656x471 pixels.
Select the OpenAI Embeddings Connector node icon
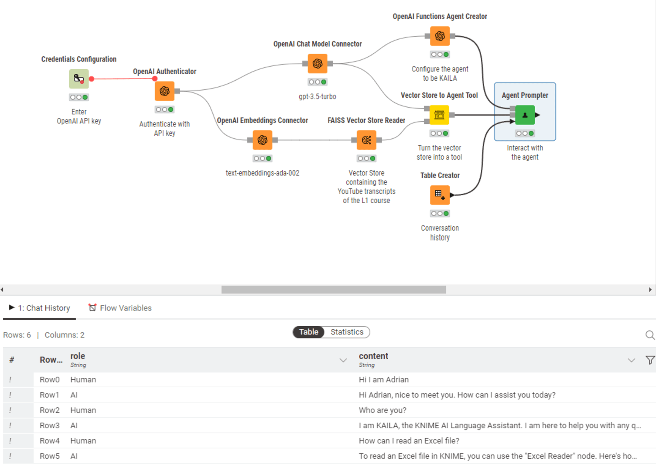[x=262, y=140]
